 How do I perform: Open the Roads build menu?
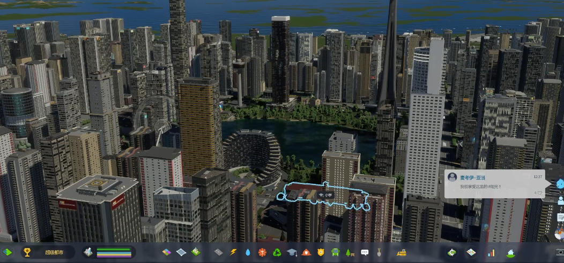point(218,252)
